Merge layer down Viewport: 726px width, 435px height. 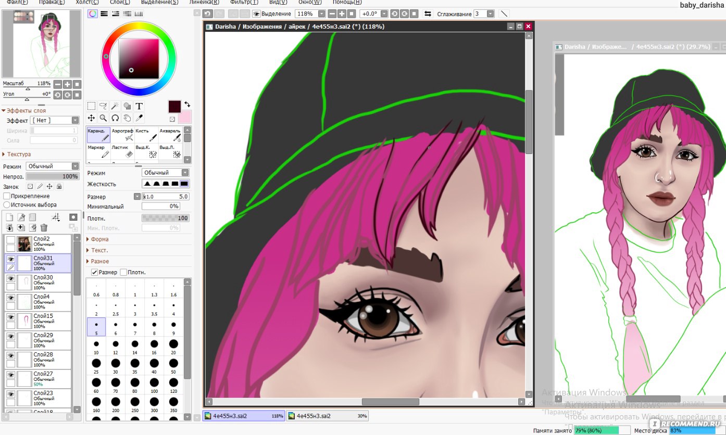click(9, 227)
